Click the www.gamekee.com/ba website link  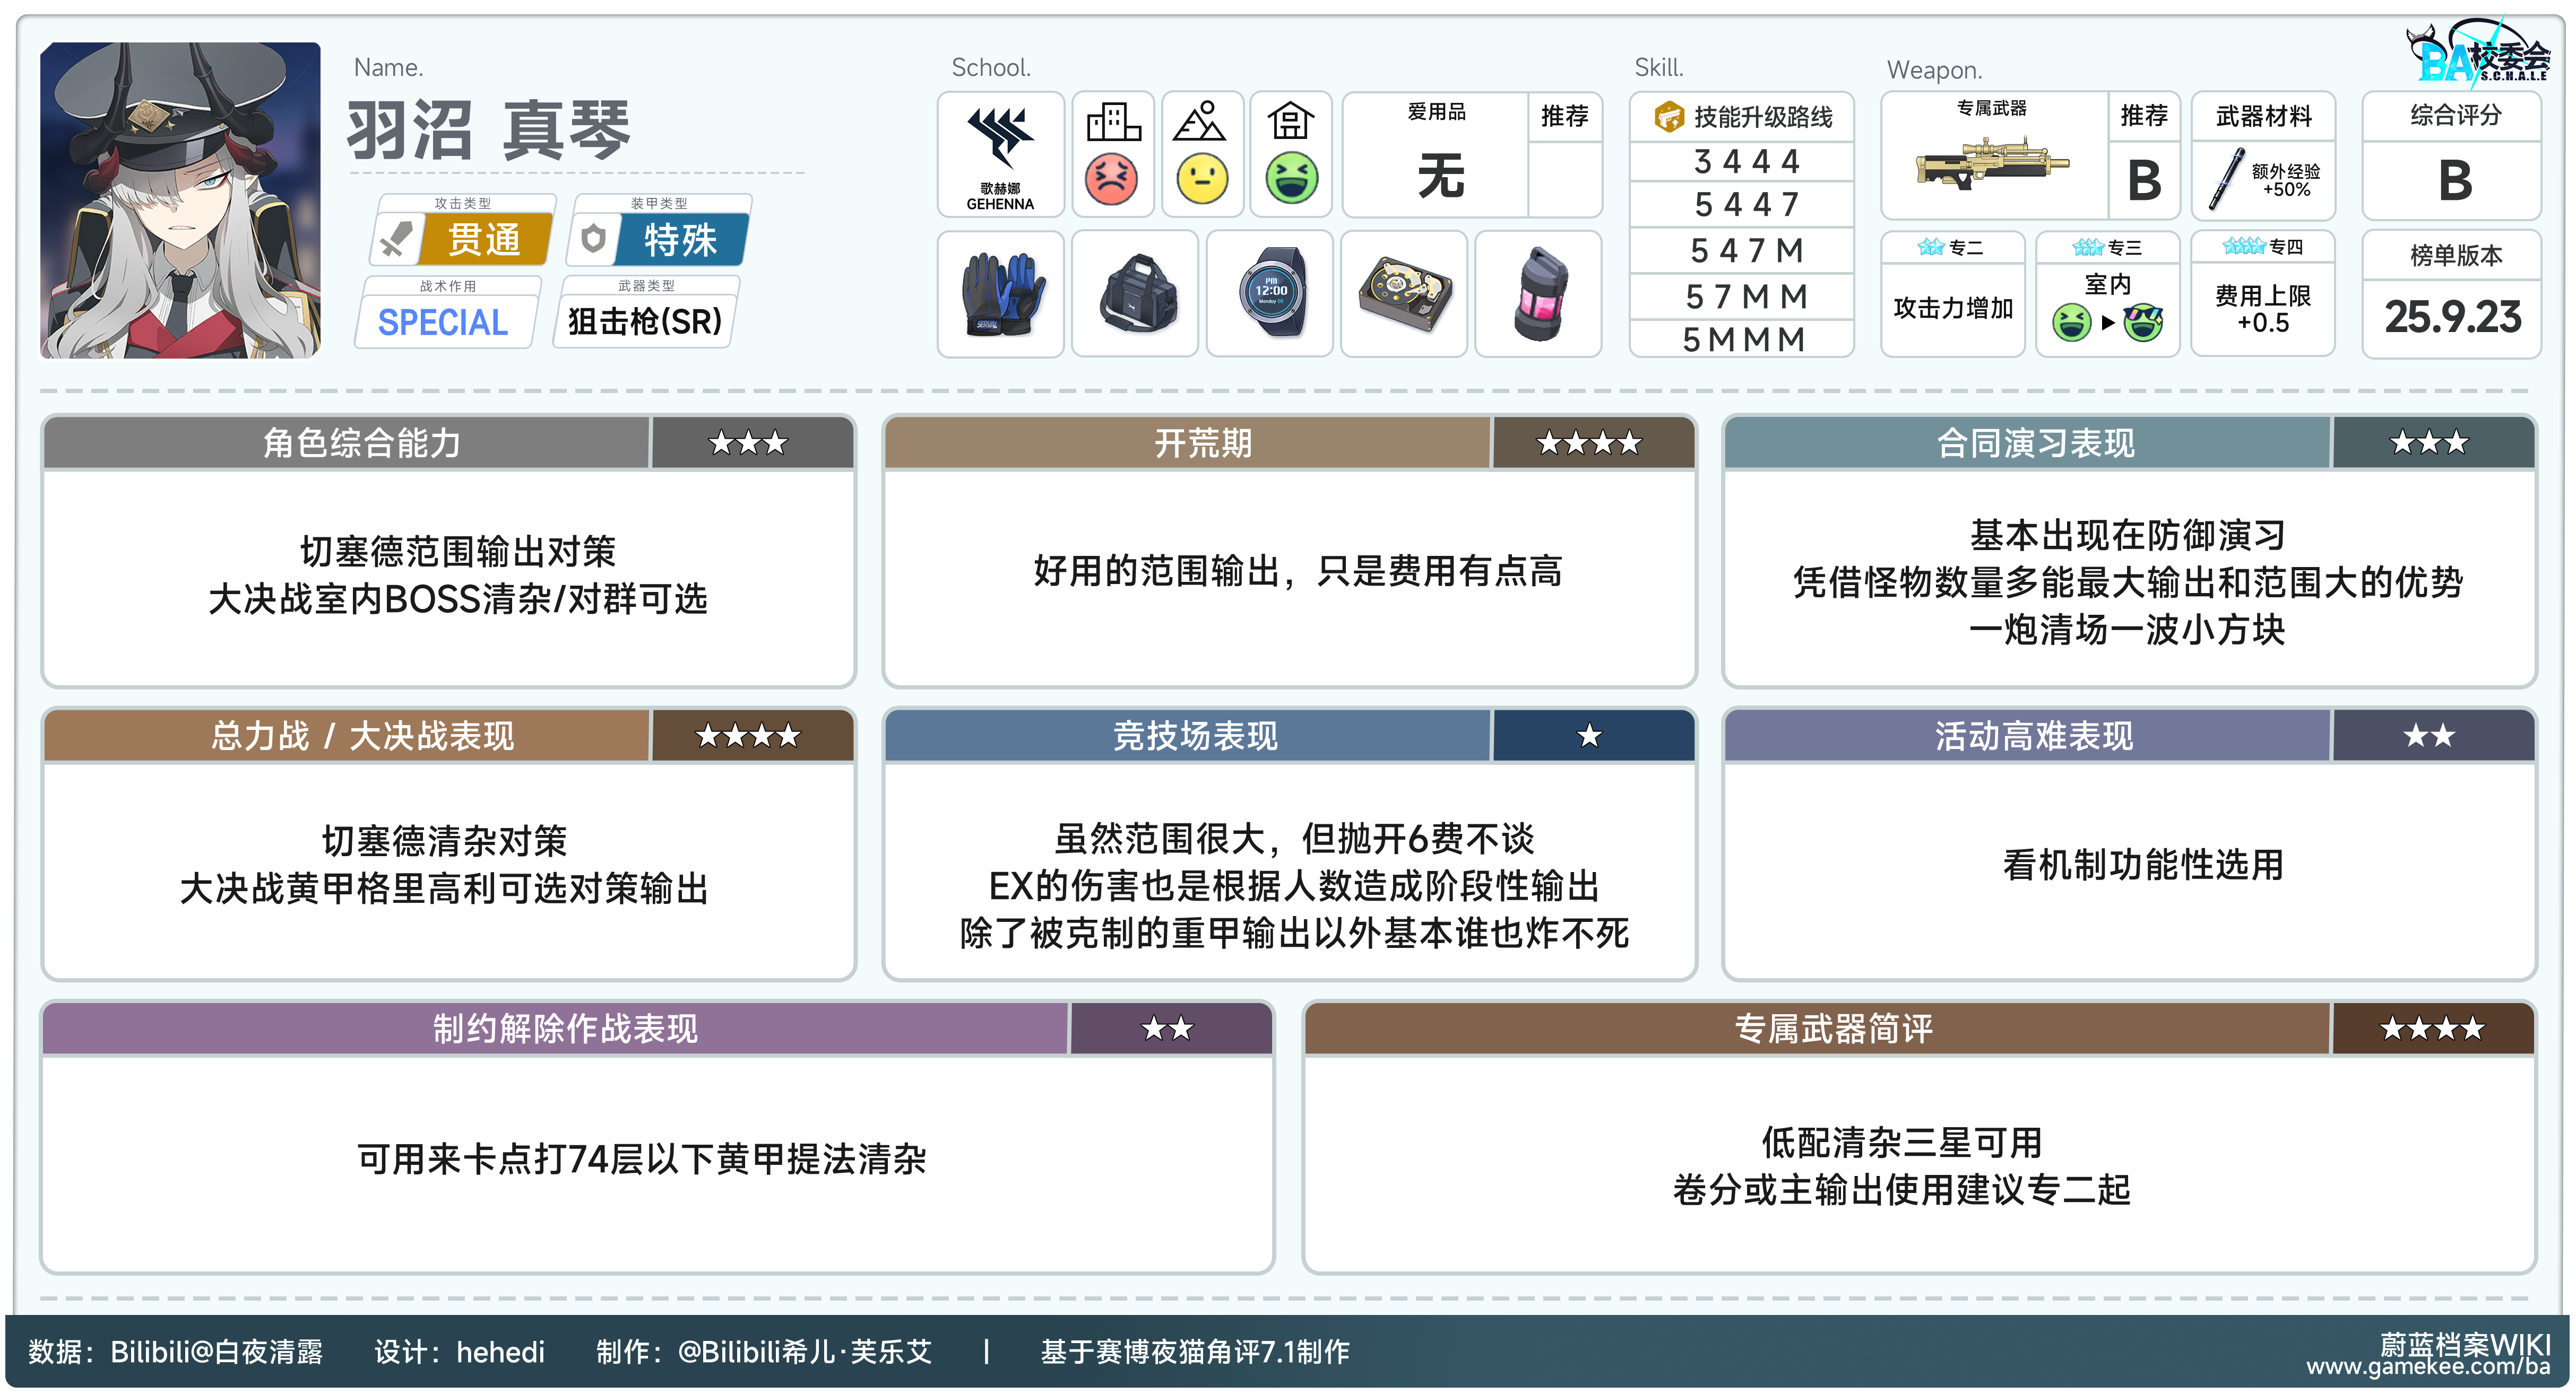[2427, 1367]
